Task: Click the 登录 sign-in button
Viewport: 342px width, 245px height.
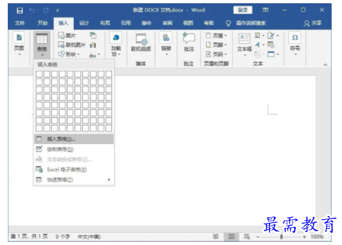Action: (242, 10)
